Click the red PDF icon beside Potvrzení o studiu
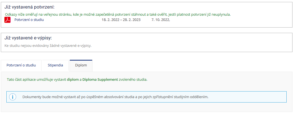 [x=7, y=20]
